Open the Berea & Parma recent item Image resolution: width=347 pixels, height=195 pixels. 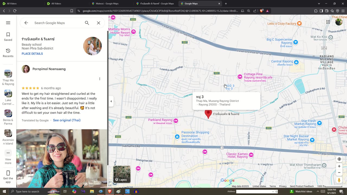point(8,117)
